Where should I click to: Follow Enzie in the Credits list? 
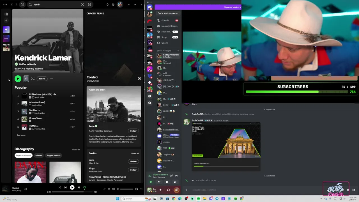click(133, 161)
